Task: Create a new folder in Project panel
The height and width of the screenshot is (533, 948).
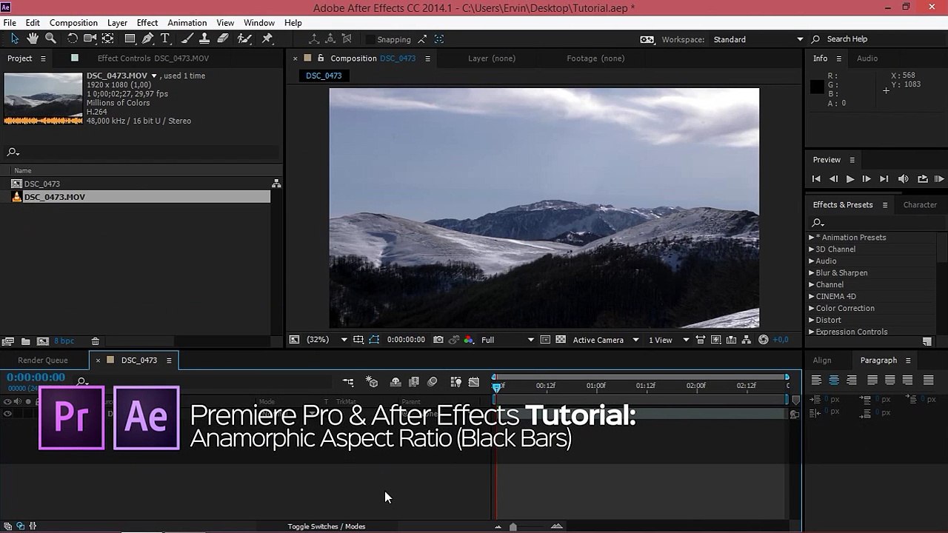Action: (x=25, y=341)
